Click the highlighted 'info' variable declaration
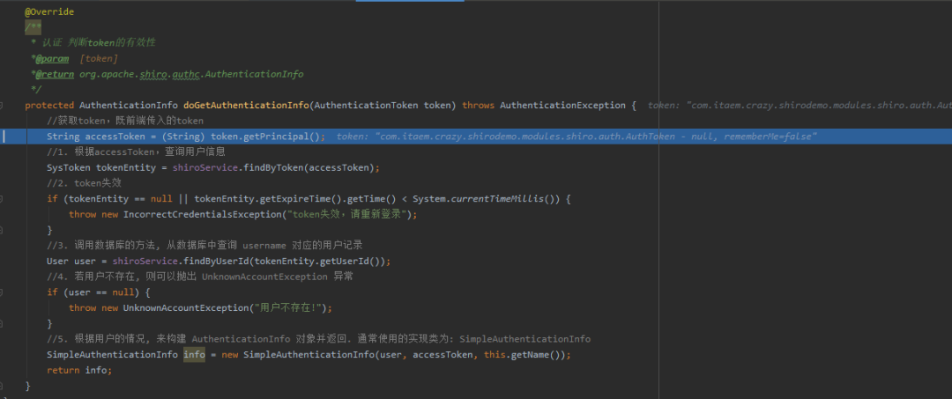 (194, 355)
